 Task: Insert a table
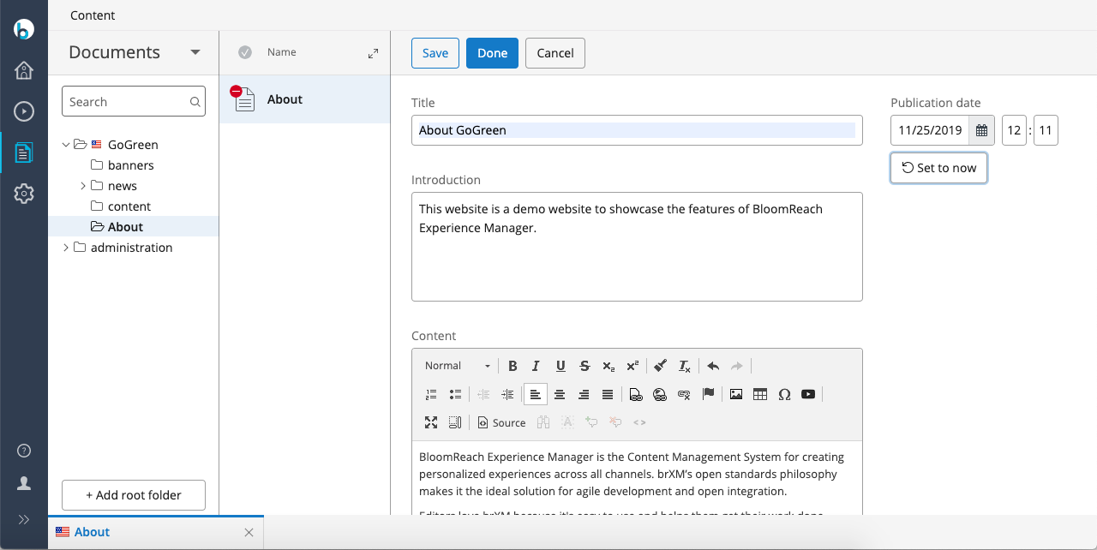pos(760,394)
